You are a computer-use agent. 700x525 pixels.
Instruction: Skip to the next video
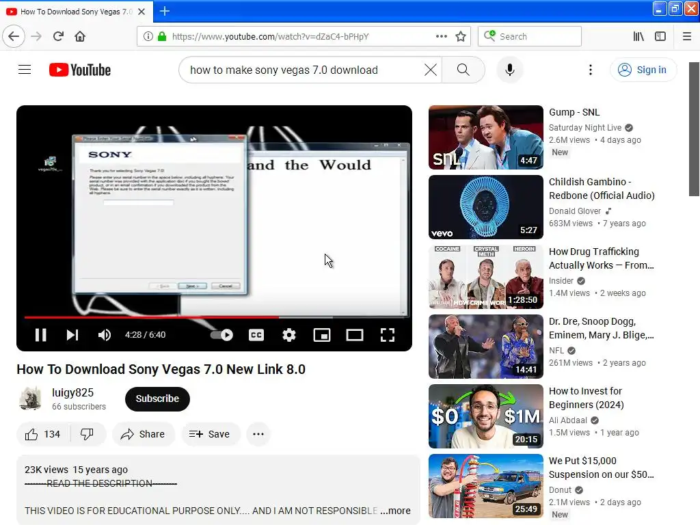click(x=72, y=335)
